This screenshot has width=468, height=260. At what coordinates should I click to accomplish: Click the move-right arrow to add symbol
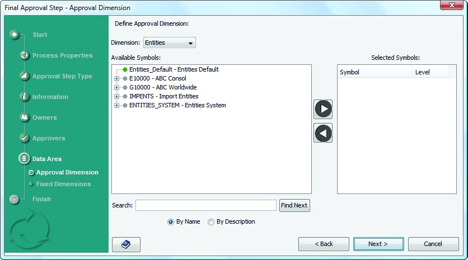point(323,109)
